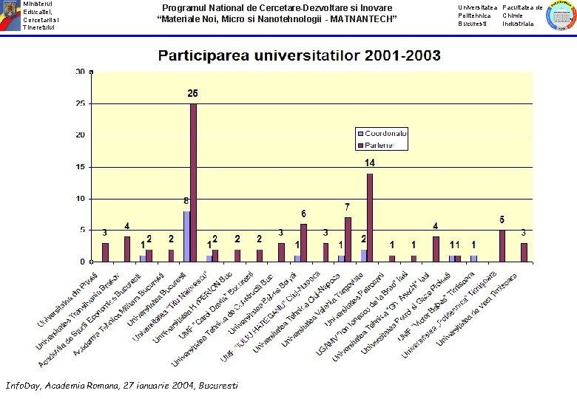
Task: Click the 30 value on the y-axis
Action: pyautogui.click(x=80, y=72)
